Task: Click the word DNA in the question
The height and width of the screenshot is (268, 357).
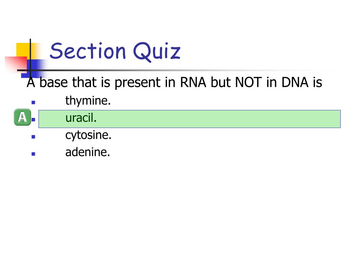Action: pyautogui.click(x=295, y=82)
